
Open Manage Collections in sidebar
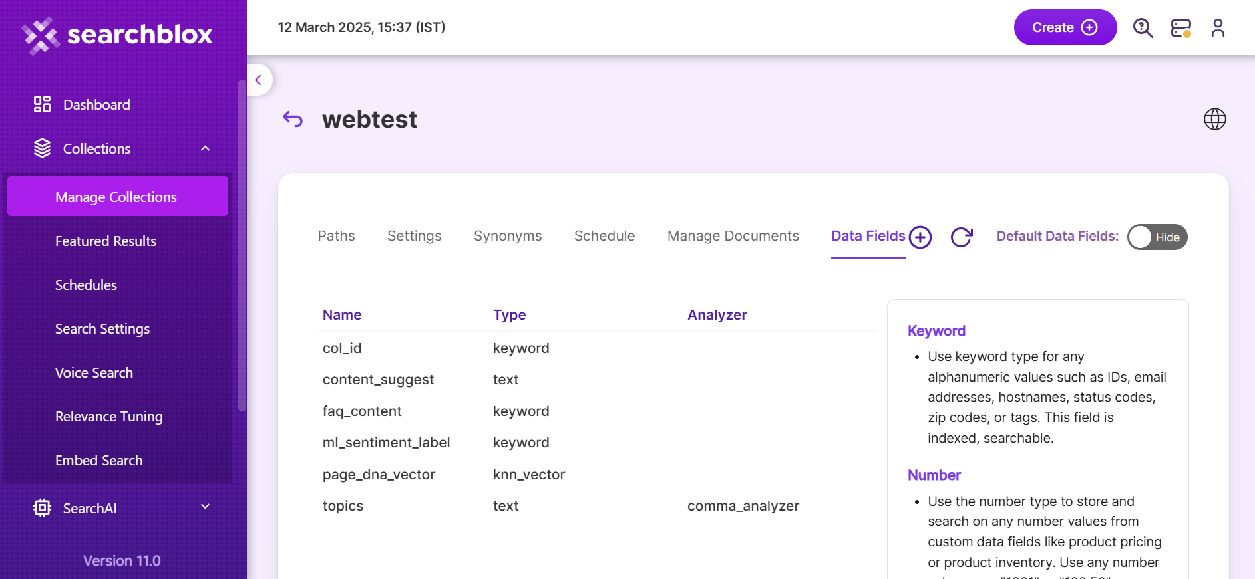pyautogui.click(x=118, y=197)
